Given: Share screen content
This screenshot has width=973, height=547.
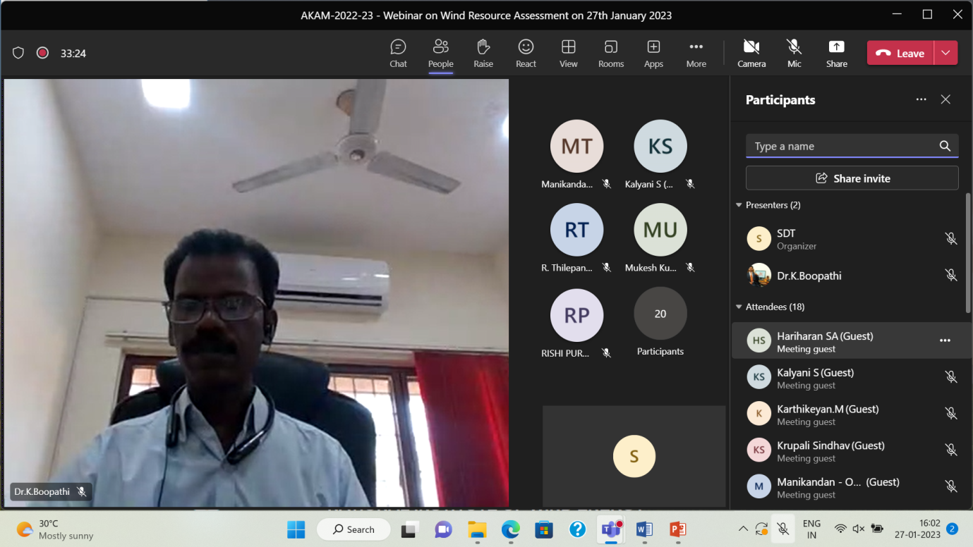Looking at the screenshot, I should coord(836,54).
